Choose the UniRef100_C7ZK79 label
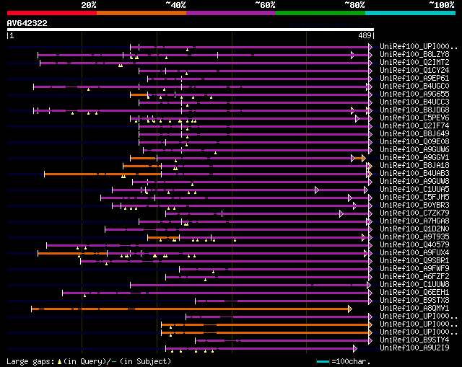The width and height of the screenshot is (462, 367). (414, 213)
